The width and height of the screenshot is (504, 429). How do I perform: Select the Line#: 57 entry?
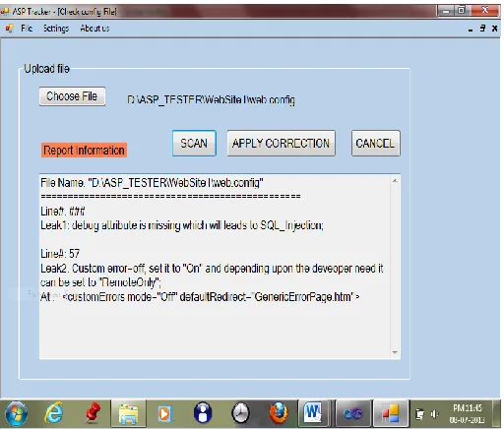60,254
